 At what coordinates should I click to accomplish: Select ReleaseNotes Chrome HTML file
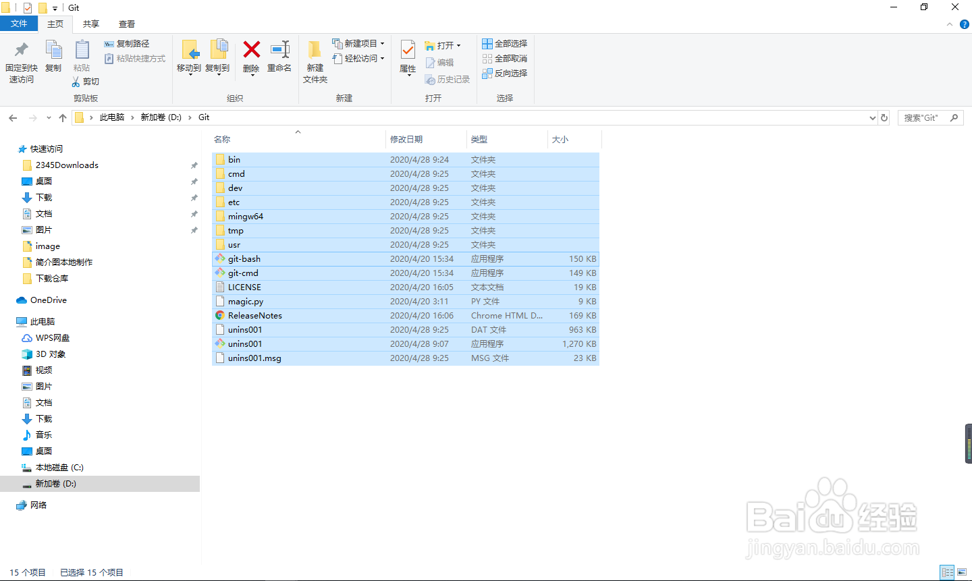pos(406,316)
